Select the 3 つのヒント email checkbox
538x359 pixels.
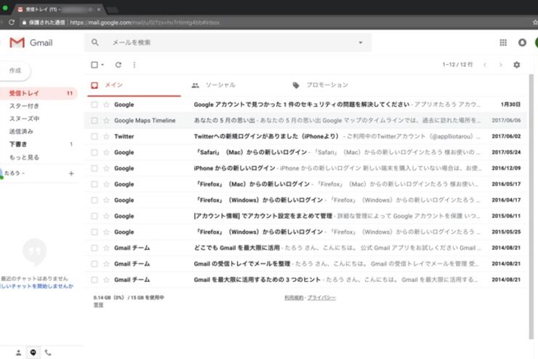click(x=94, y=280)
